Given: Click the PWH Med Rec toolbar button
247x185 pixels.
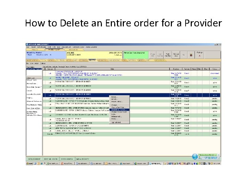Looking at the screenshot, I should [168, 55].
